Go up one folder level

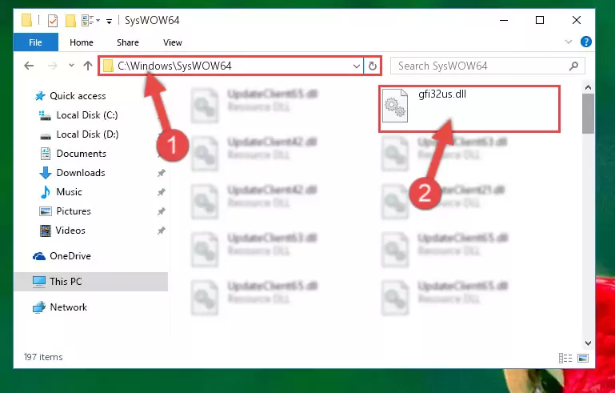pos(88,66)
